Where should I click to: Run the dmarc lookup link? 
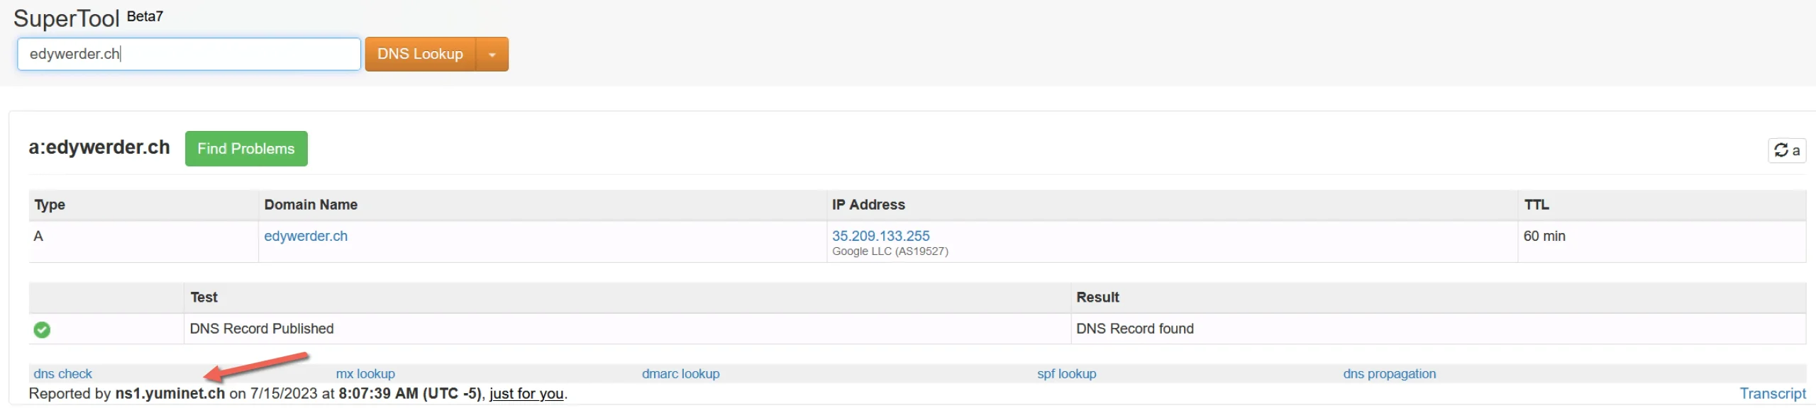(x=680, y=374)
